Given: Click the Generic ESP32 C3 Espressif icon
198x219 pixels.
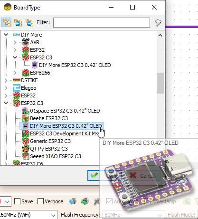Looking at the screenshot, I should [x=26, y=141].
